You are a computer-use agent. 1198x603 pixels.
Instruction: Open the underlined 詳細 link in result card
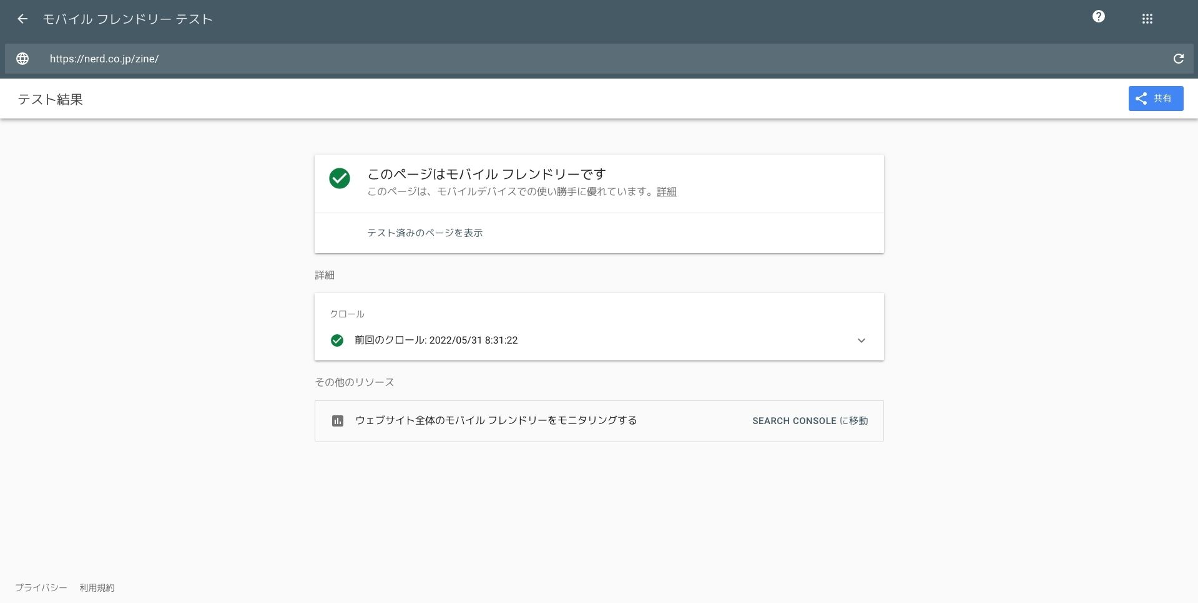(666, 192)
